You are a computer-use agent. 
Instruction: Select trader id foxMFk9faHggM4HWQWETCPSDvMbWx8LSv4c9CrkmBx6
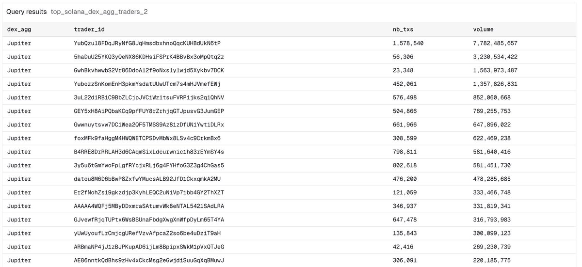coord(147,138)
